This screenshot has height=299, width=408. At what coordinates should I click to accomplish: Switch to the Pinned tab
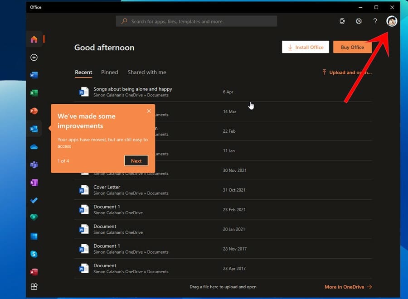pos(110,72)
